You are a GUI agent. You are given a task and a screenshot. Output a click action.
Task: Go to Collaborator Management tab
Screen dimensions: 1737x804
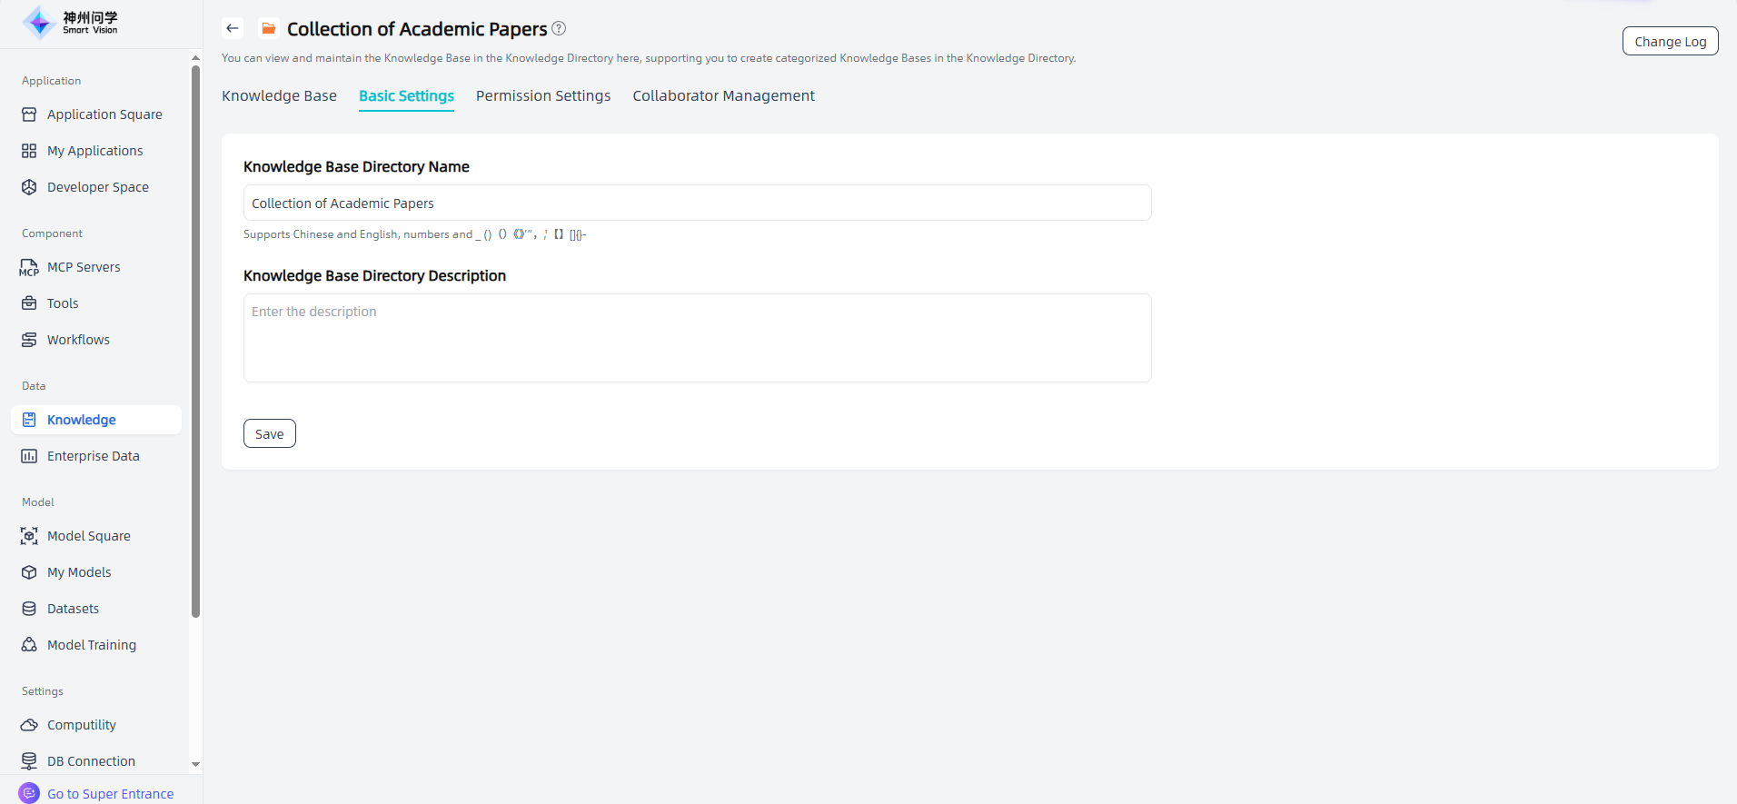[x=723, y=96]
